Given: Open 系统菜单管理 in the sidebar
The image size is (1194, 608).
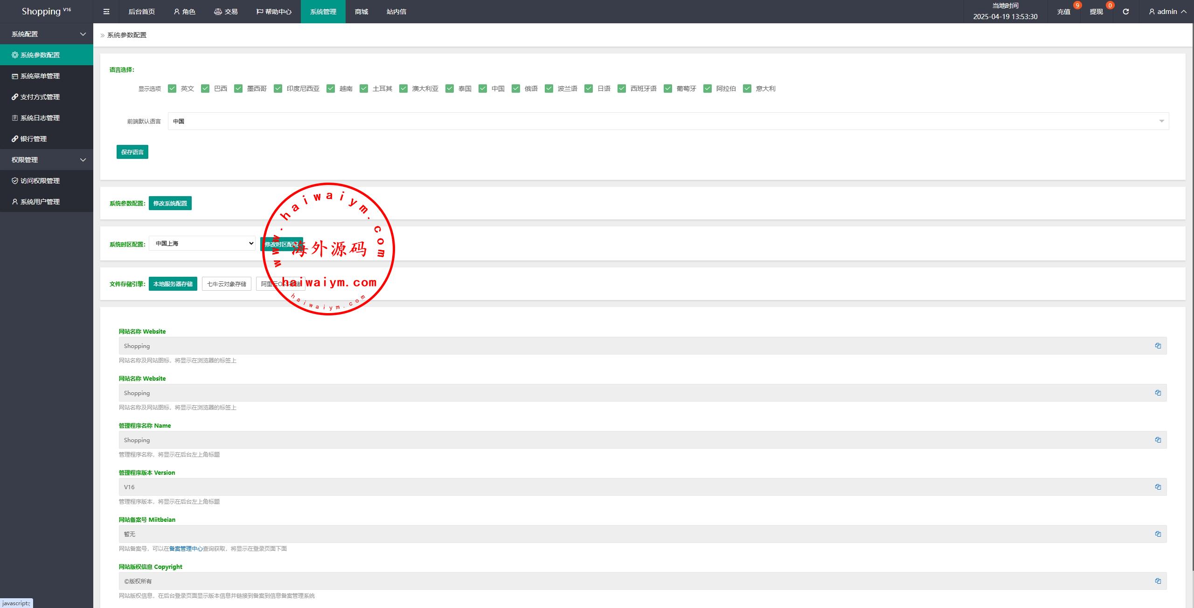Looking at the screenshot, I should pos(40,76).
